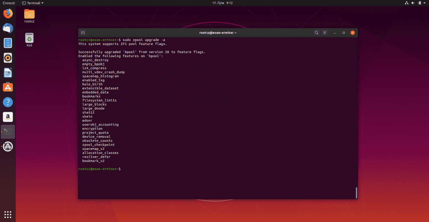Click the 'This system supports ZFS pool feature flags.' line
The image size is (429, 222).
click(x=123, y=44)
